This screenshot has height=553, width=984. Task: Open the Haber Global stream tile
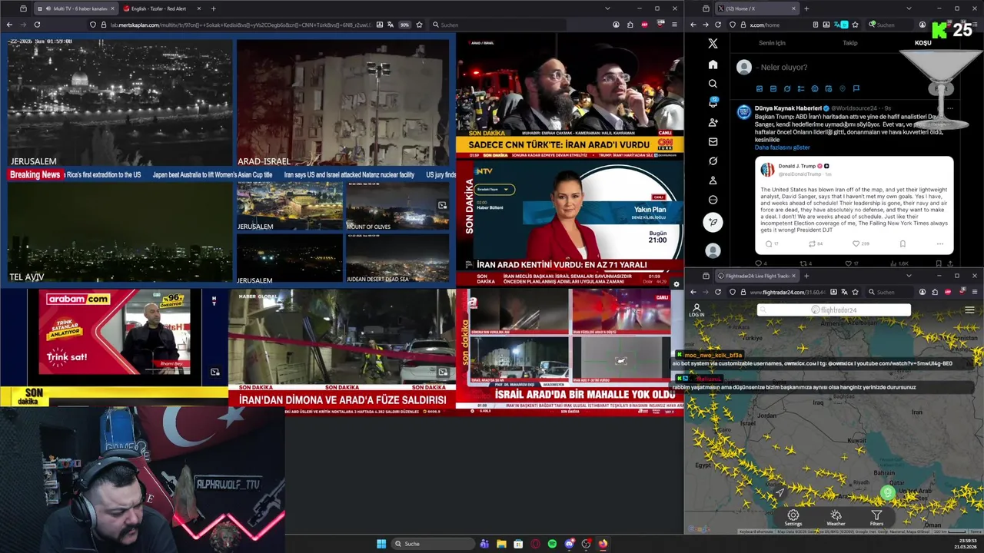click(342, 353)
